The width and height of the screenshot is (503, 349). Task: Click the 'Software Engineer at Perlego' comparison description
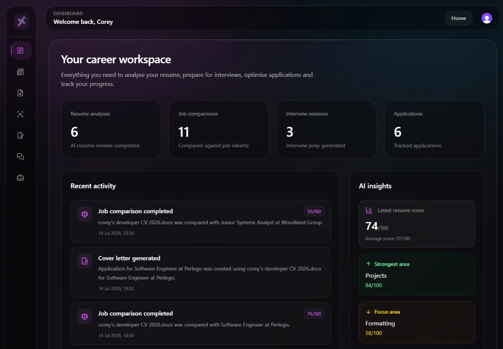(x=194, y=325)
